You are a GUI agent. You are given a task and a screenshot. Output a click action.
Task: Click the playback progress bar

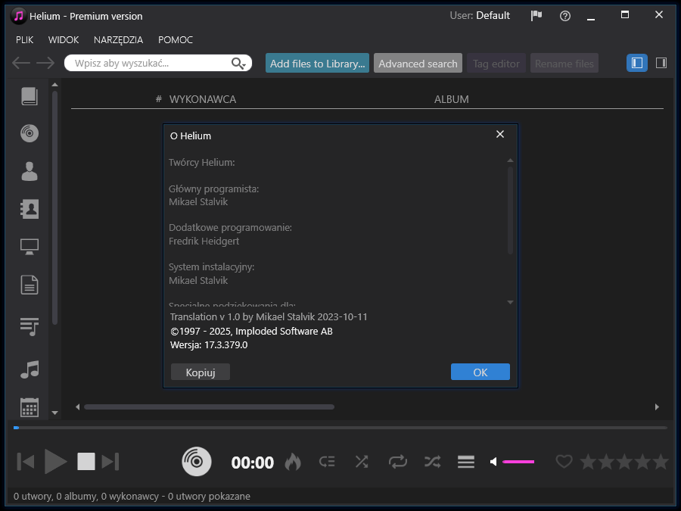pyautogui.click(x=340, y=428)
